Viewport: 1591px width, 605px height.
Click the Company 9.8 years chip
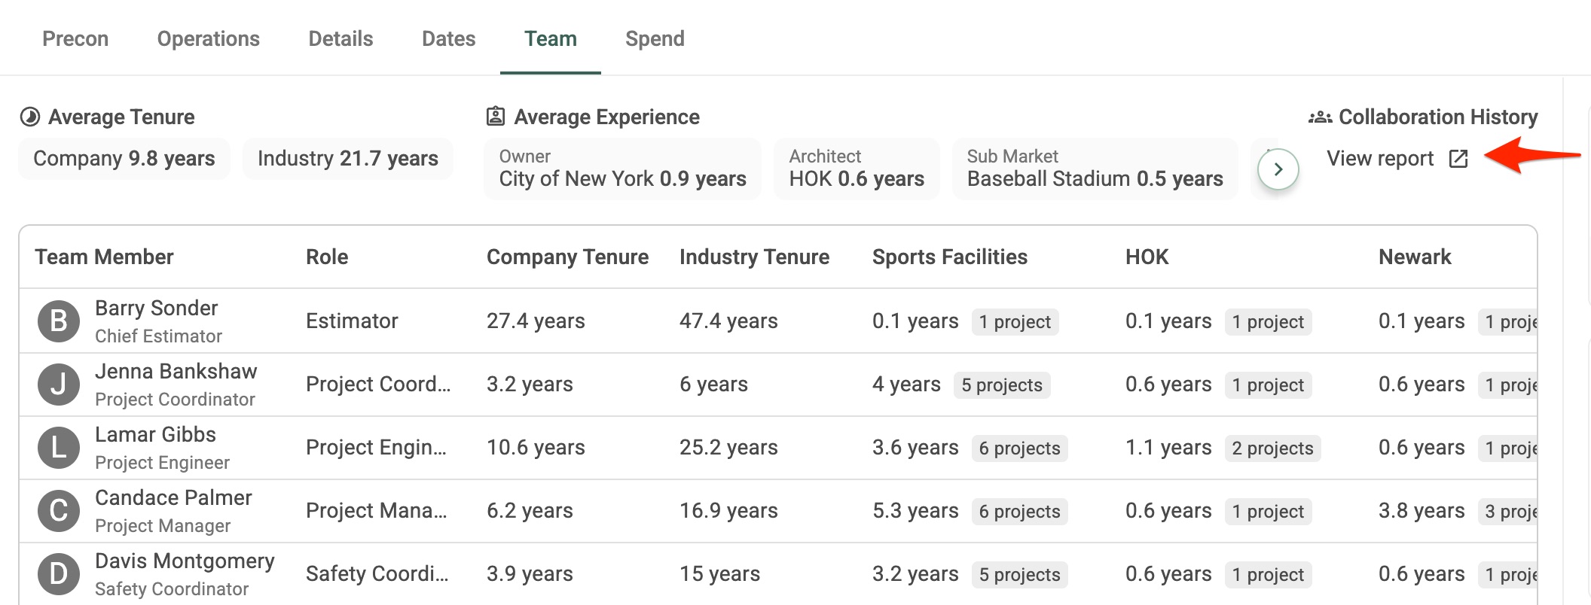tap(124, 159)
